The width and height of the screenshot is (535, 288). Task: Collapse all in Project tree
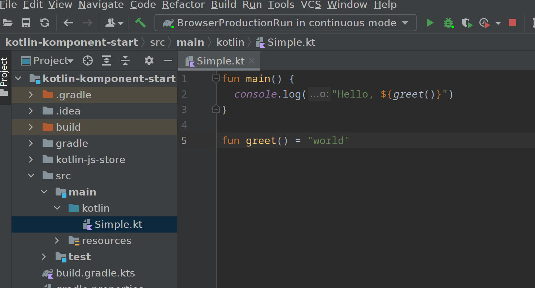pyautogui.click(x=125, y=61)
